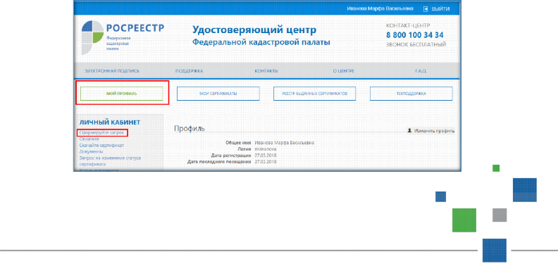Click the Дата регистрации label
Viewport: 558px width, 264px height.
coord(231,156)
